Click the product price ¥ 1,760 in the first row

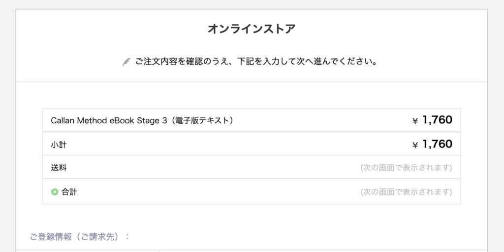click(432, 120)
